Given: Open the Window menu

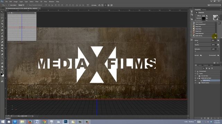Looking at the screenshot, I should pos(51,1).
